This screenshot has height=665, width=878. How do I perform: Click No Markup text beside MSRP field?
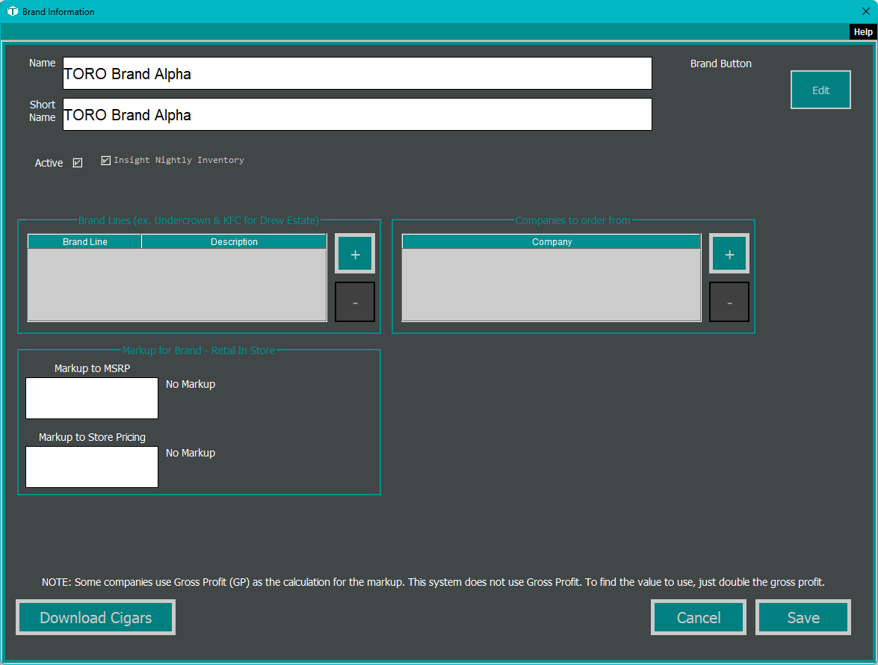191,384
